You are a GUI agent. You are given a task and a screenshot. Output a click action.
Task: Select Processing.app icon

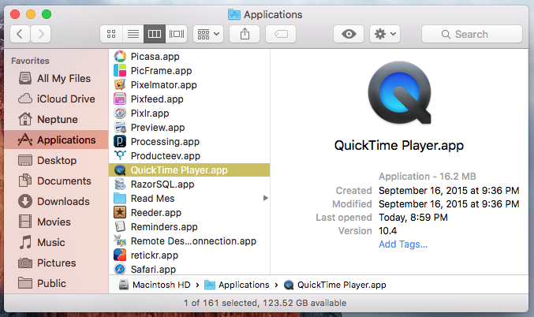click(x=120, y=141)
